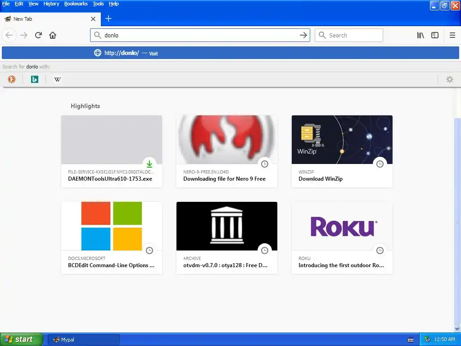The width and height of the screenshot is (461, 346).
Task: Open the History menu
Action: point(51,4)
